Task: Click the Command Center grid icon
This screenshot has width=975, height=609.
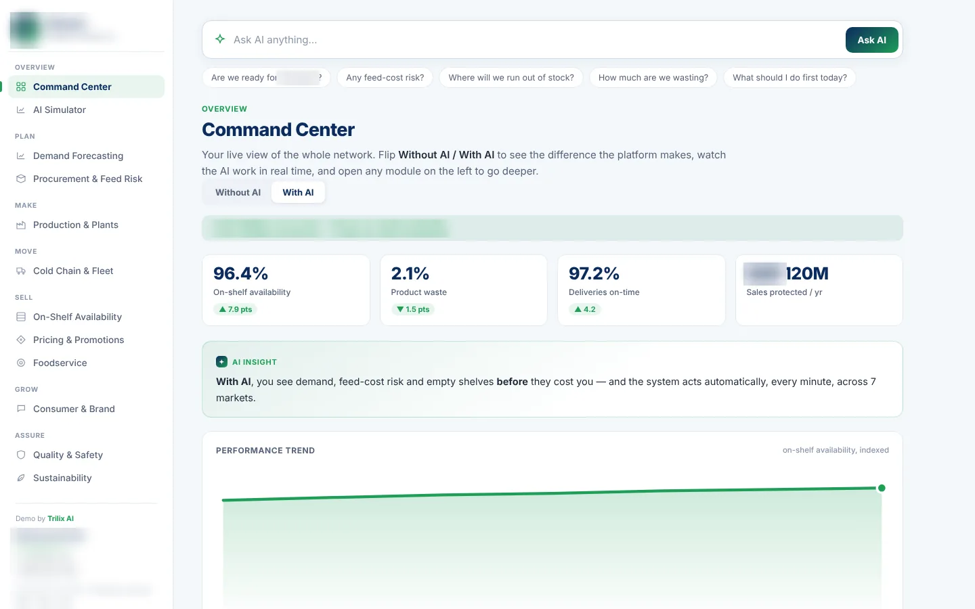Action: point(21,87)
